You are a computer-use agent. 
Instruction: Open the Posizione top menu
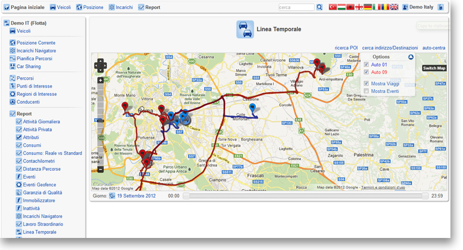click(x=90, y=8)
